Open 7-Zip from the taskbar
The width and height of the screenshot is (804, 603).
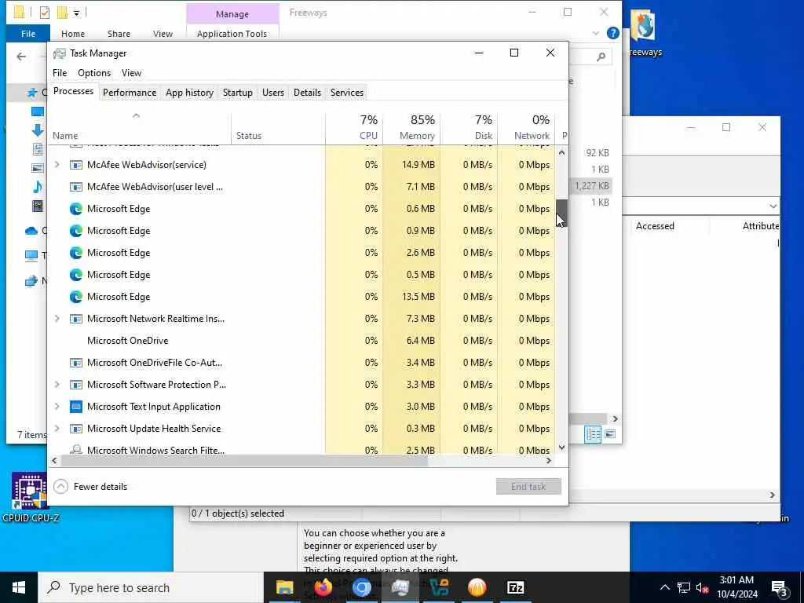click(515, 587)
